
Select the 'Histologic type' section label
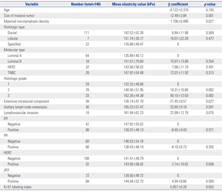point(14,27)
